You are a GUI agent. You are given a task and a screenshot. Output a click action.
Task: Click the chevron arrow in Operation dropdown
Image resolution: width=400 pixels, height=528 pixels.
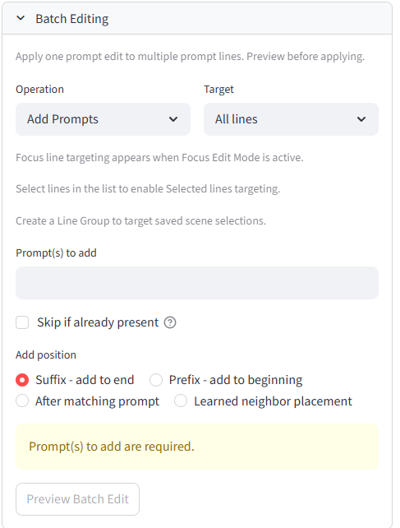(x=173, y=119)
